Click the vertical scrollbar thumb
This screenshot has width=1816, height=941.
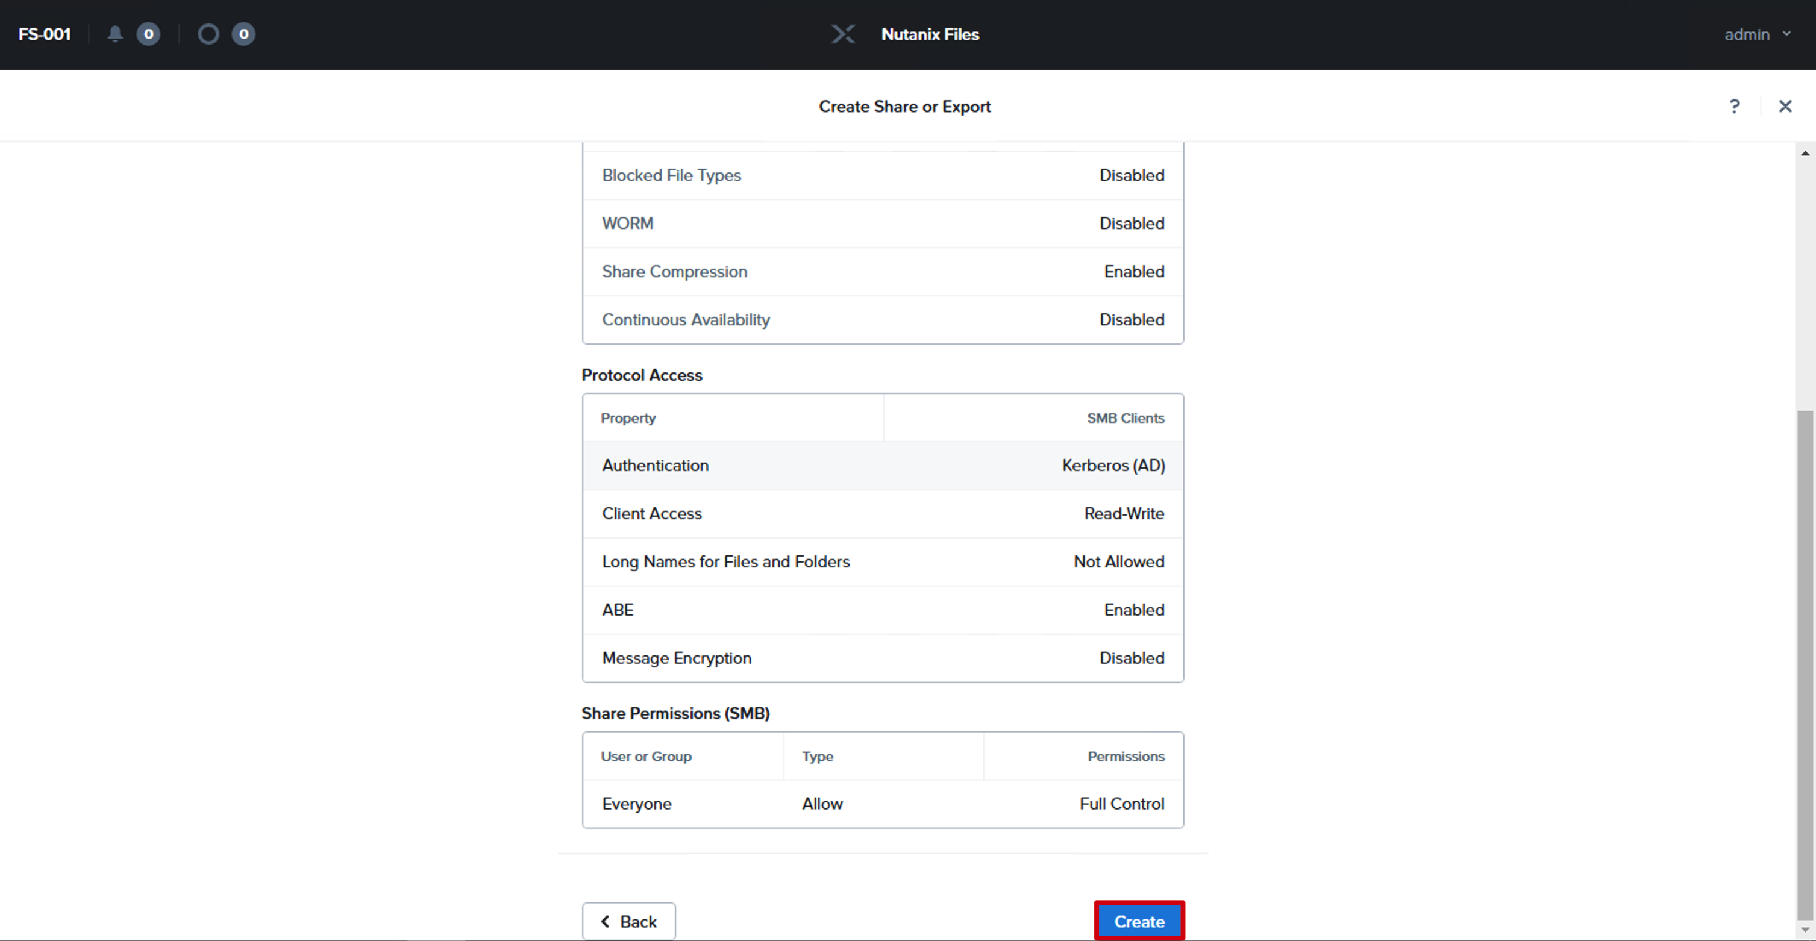coord(1805,664)
